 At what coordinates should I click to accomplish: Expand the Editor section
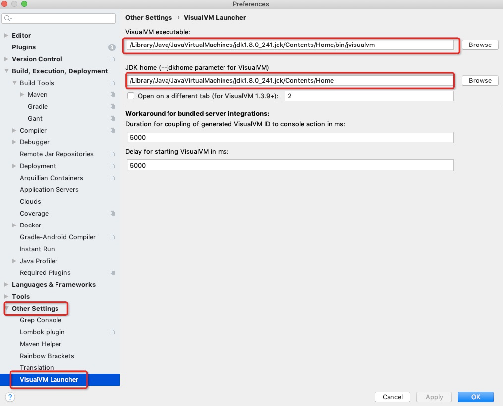(x=6, y=35)
